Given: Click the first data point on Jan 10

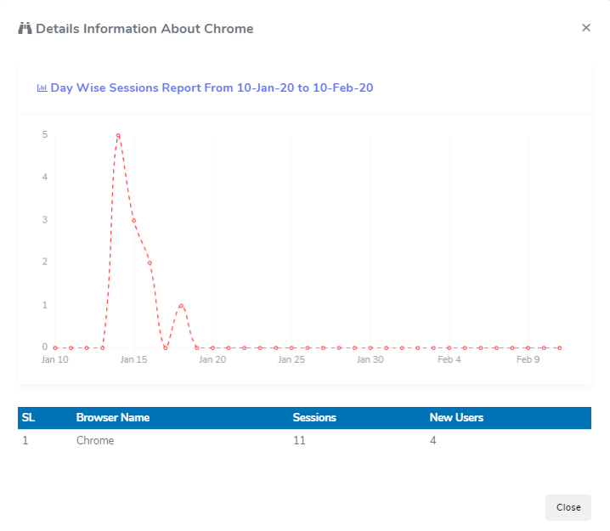Looking at the screenshot, I should 55,347.
